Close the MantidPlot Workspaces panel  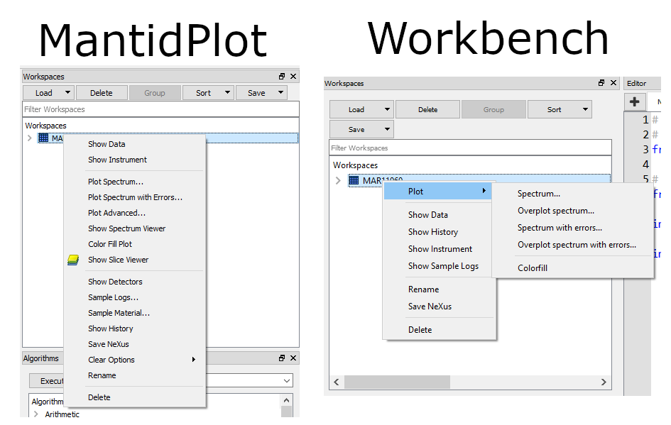(x=294, y=77)
